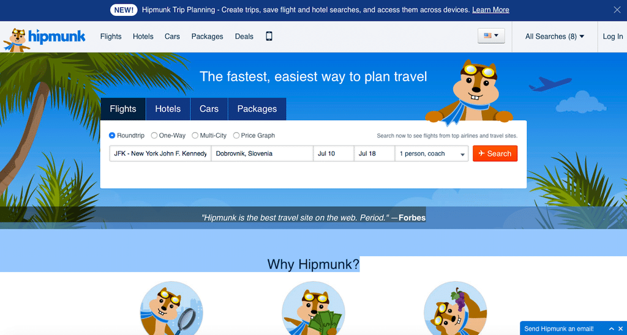Click the chipmunk holding cash illustration
The width and height of the screenshot is (627, 335).
point(313,308)
